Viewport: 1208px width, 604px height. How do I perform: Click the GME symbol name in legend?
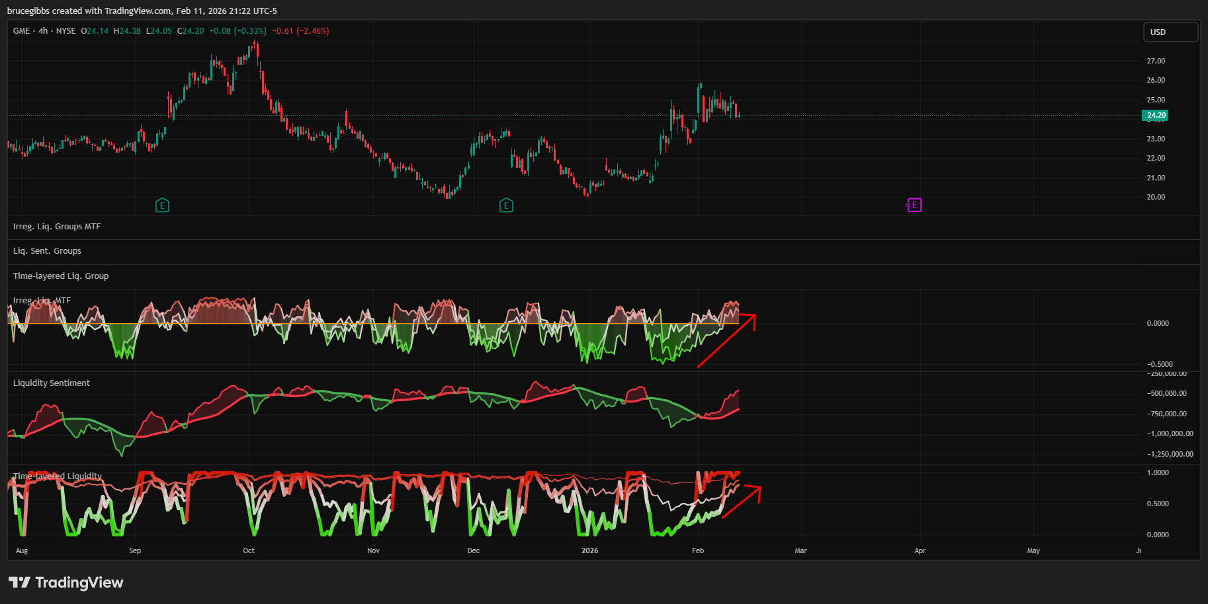21,31
